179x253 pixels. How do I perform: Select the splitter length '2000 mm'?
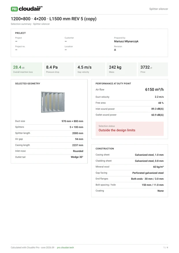click(78, 133)
